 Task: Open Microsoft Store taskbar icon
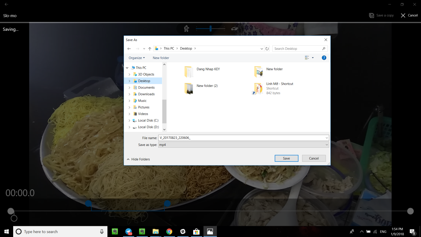tap(196, 231)
